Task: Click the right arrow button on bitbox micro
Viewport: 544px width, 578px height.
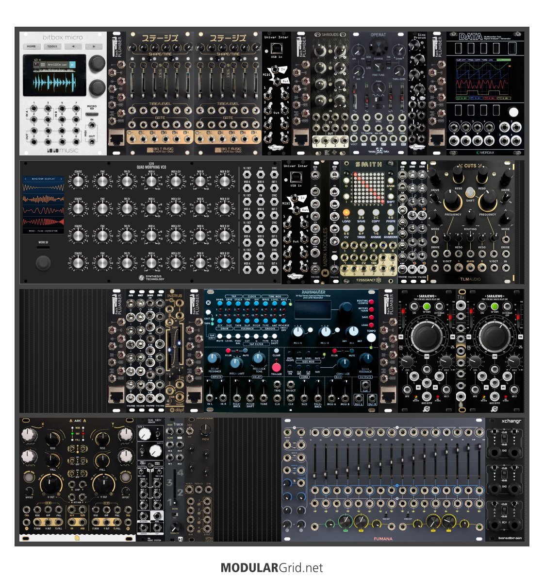Action: [94, 47]
